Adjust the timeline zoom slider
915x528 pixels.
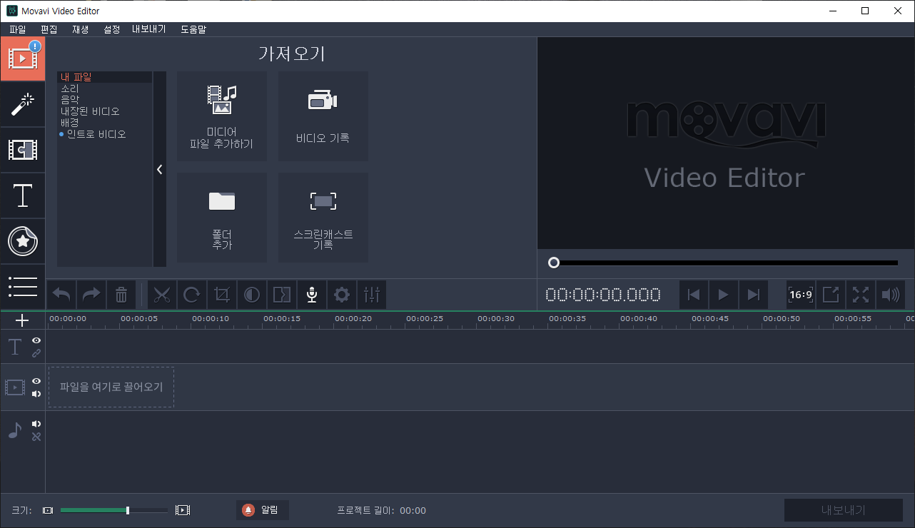126,509
